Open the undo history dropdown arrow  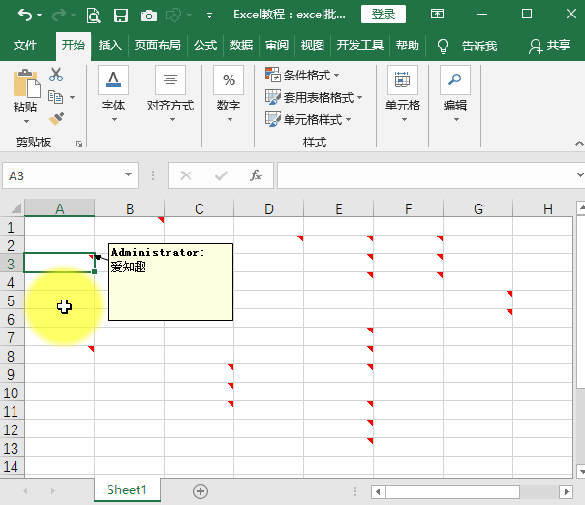click(x=40, y=16)
